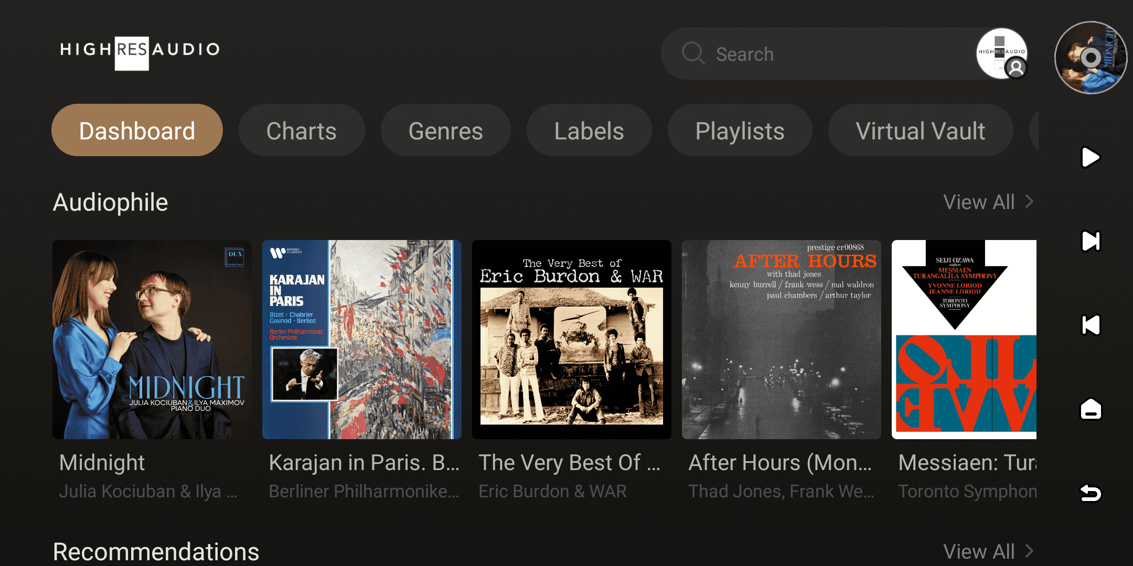
Task: Click the HighResAudio logo
Action: pyautogui.click(x=140, y=51)
